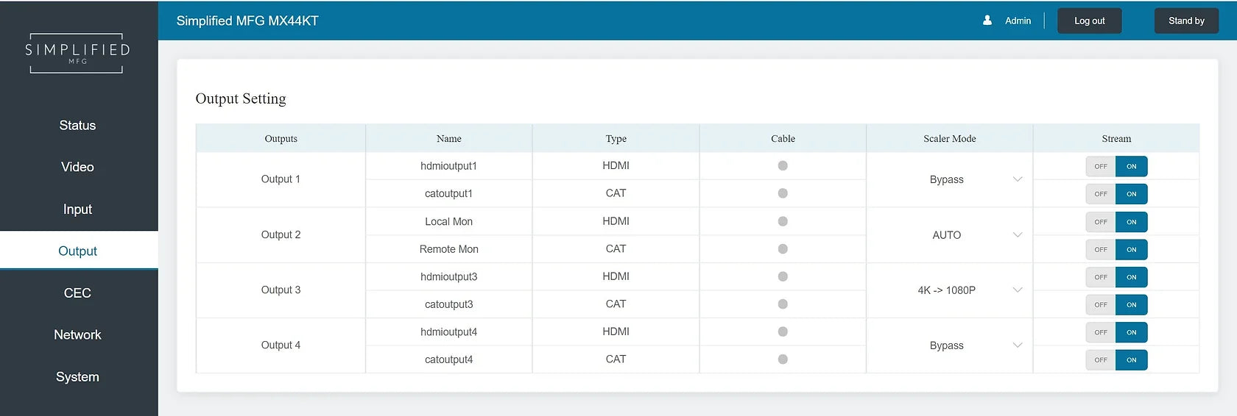Toggle stream switch for hdmioutput1
Screen dimensions: 1237x416
tap(1116, 166)
